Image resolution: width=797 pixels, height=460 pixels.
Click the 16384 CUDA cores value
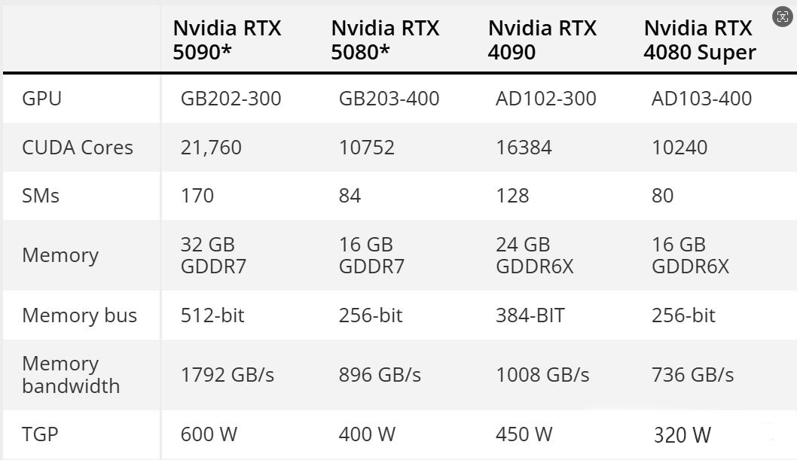pyautogui.click(x=524, y=148)
